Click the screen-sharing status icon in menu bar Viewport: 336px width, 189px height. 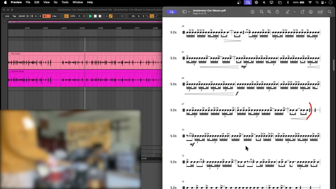(x=248, y=2)
